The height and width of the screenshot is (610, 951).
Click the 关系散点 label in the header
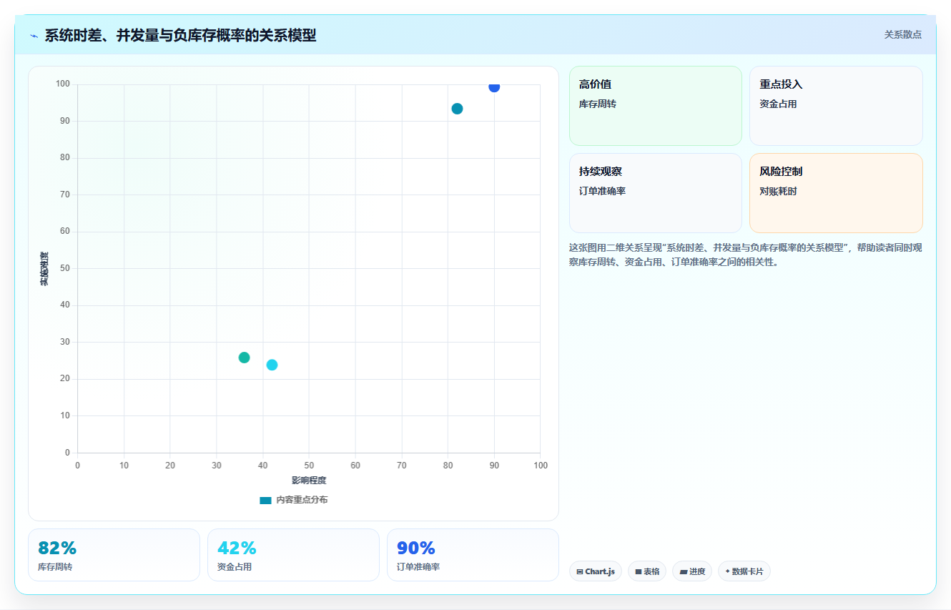click(902, 34)
